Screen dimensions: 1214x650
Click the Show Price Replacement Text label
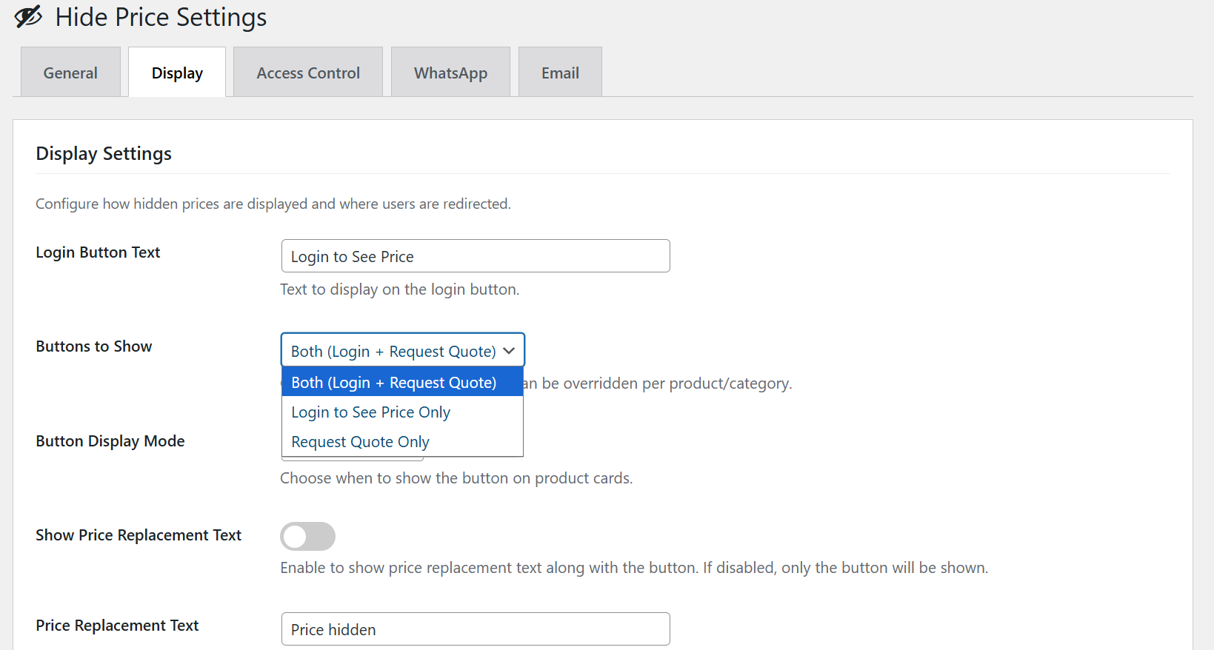(x=139, y=535)
